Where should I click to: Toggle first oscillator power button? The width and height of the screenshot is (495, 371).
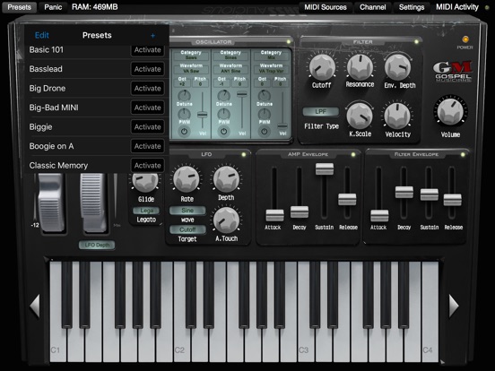pyautogui.click(x=184, y=131)
